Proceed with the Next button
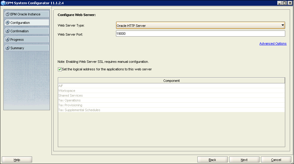 (x=244, y=160)
